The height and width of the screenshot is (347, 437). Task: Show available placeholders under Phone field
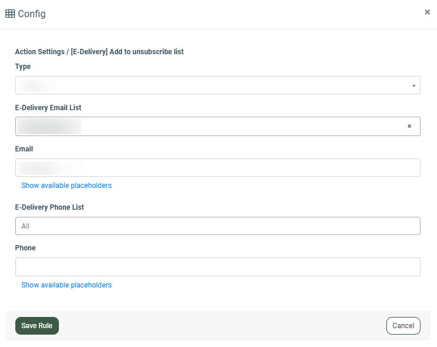tap(67, 285)
